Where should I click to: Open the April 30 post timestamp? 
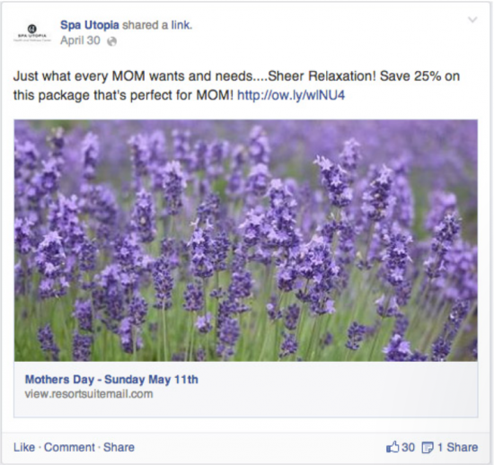[80, 40]
